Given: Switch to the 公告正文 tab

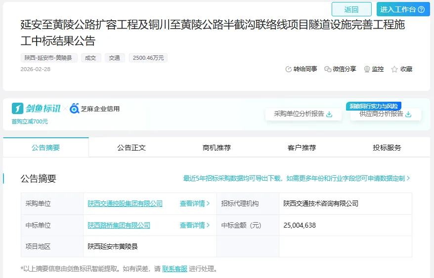Looking at the screenshot, I should point(131,148).
